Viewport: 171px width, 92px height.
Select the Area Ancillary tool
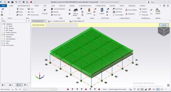(131, 10)
